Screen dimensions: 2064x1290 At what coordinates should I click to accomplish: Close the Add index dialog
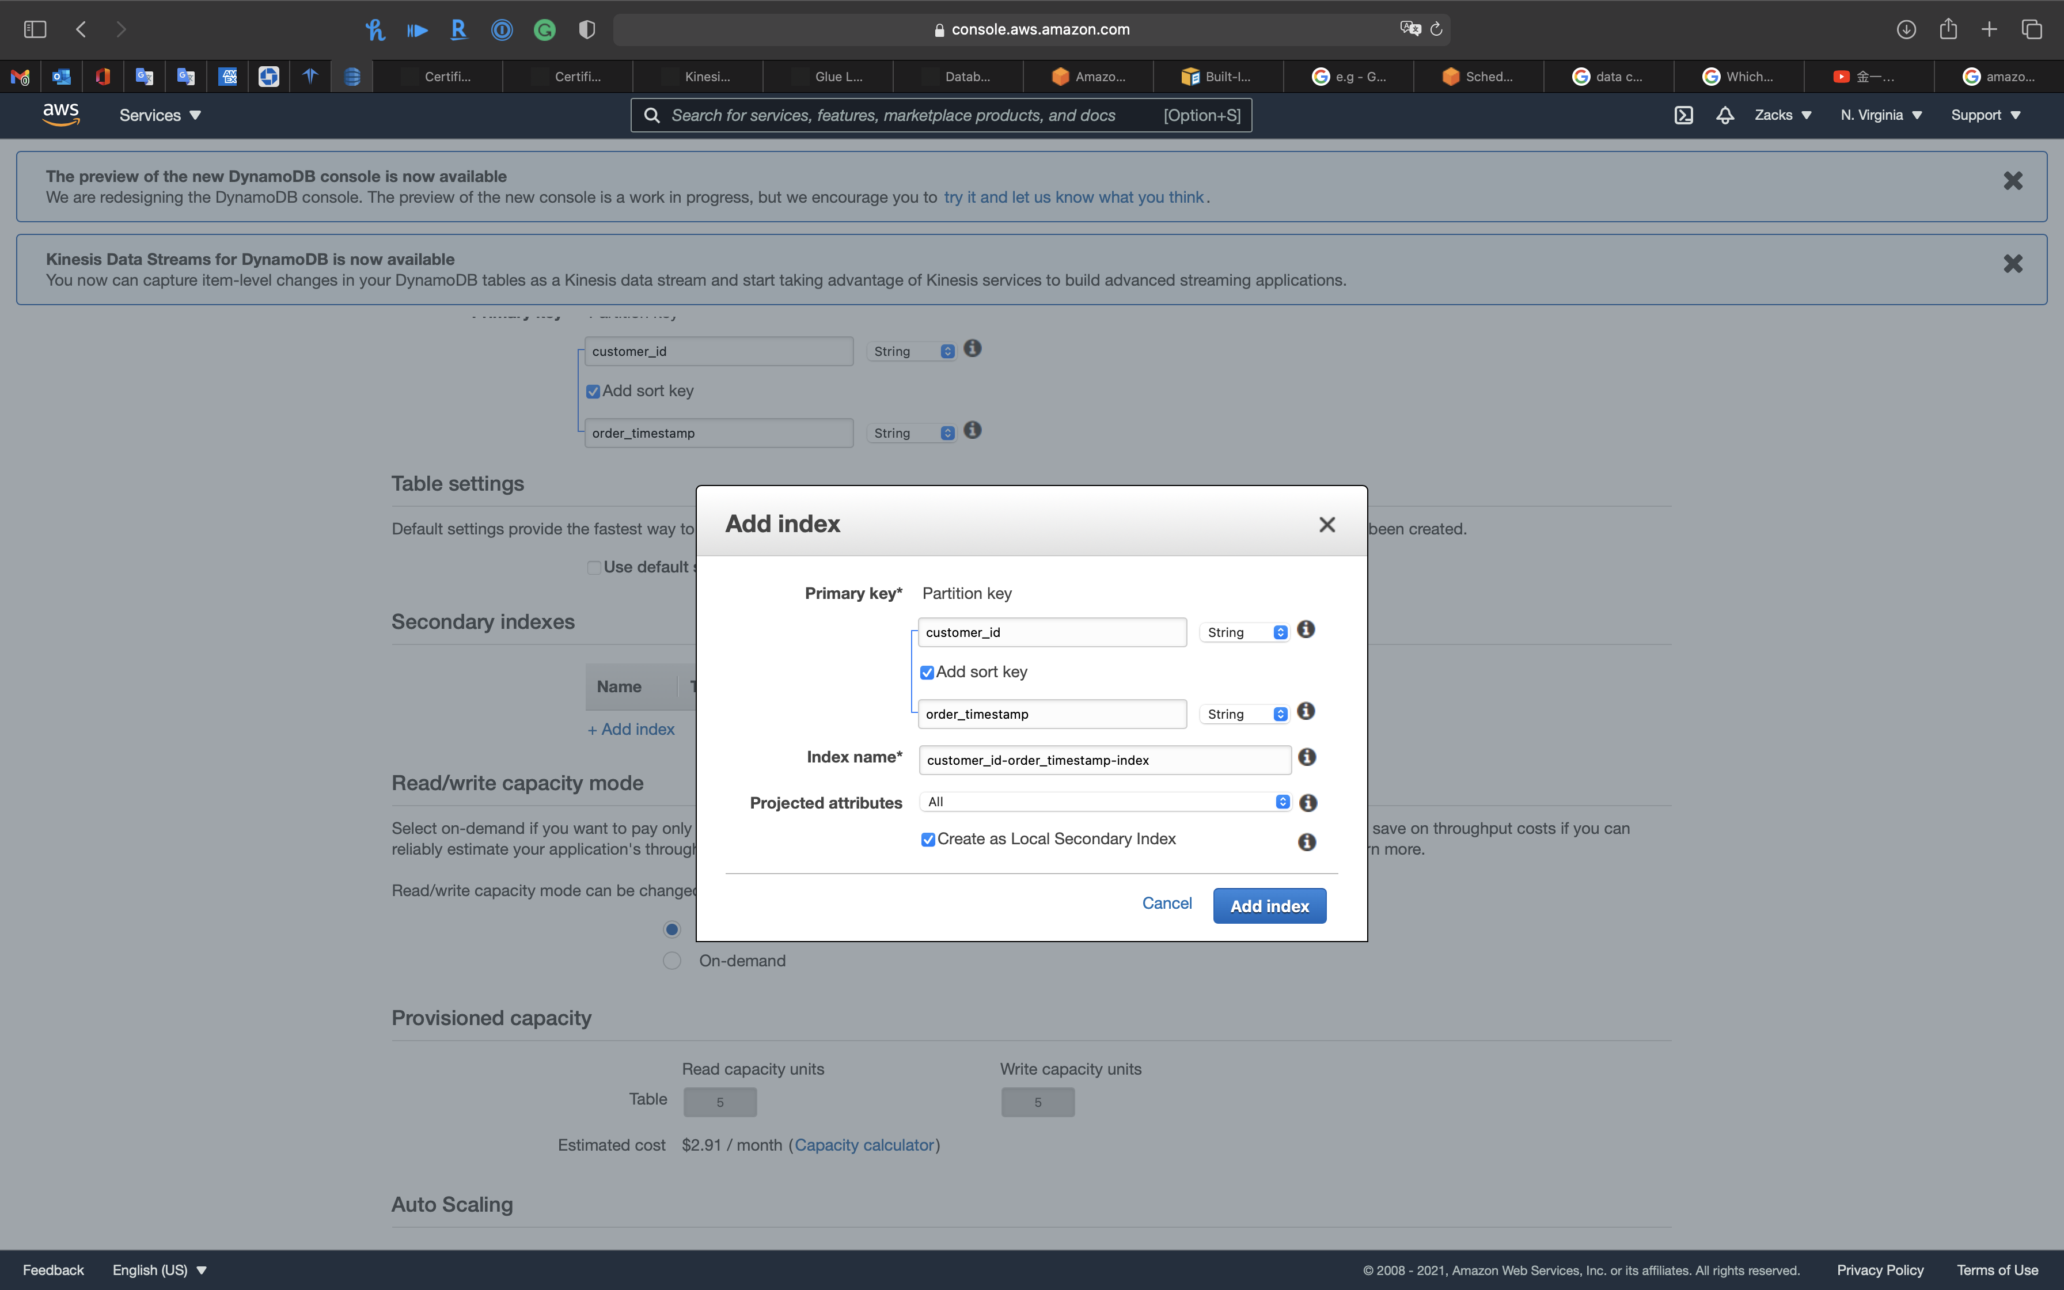coord(1326,525)
